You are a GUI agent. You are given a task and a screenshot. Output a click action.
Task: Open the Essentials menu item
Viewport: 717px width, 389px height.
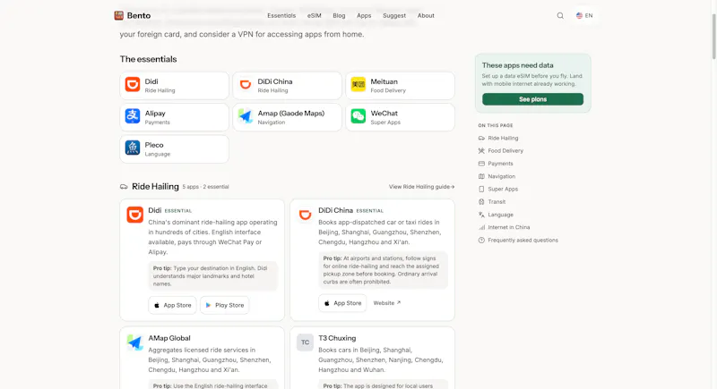[281, 15]
